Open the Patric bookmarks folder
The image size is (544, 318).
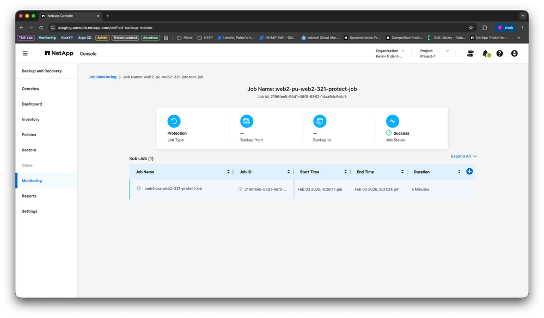click(185, 38)
